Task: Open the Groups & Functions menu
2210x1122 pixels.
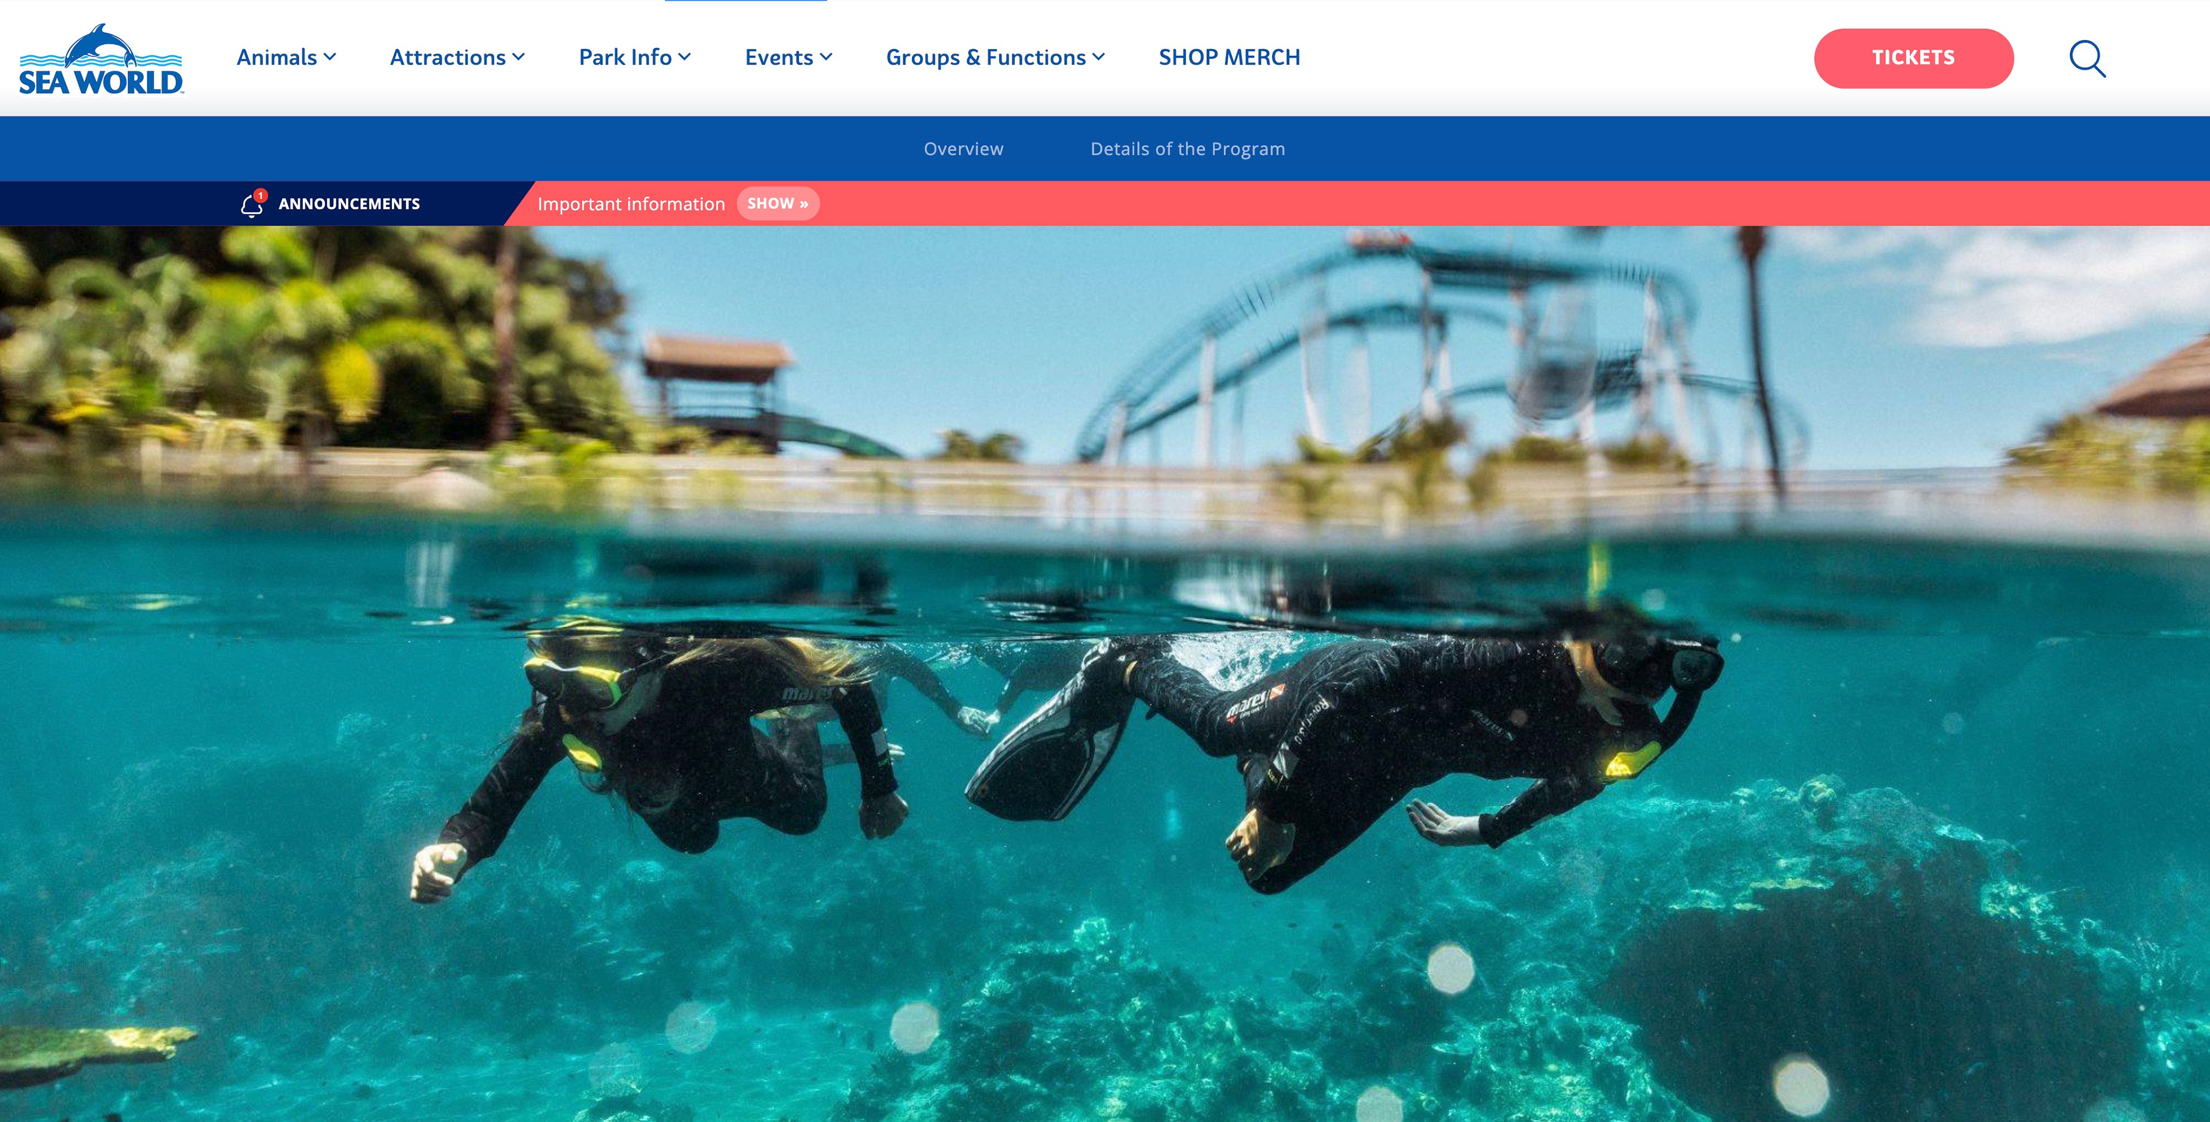Action: [x=986, y=56]
